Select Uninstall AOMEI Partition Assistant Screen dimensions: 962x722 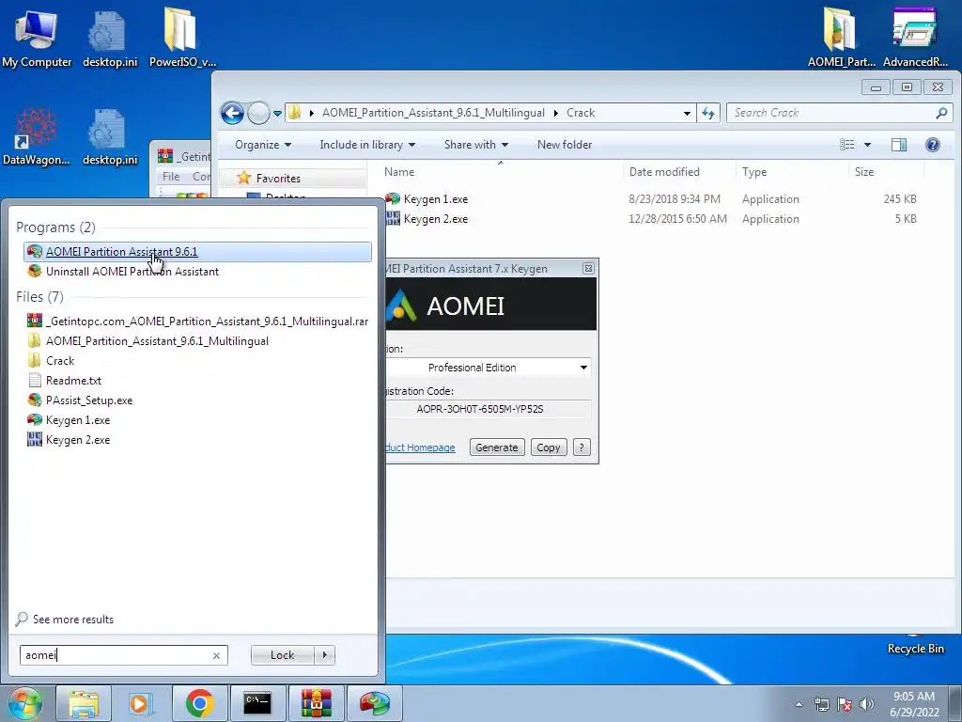pos(132,272)
